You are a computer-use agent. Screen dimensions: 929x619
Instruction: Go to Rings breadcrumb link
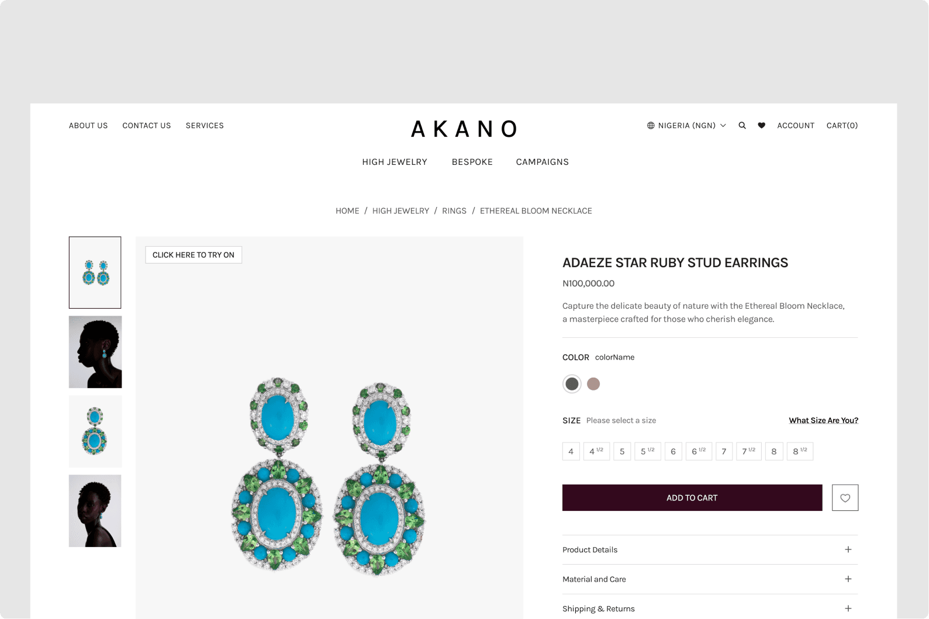click(x=454, y=211)
